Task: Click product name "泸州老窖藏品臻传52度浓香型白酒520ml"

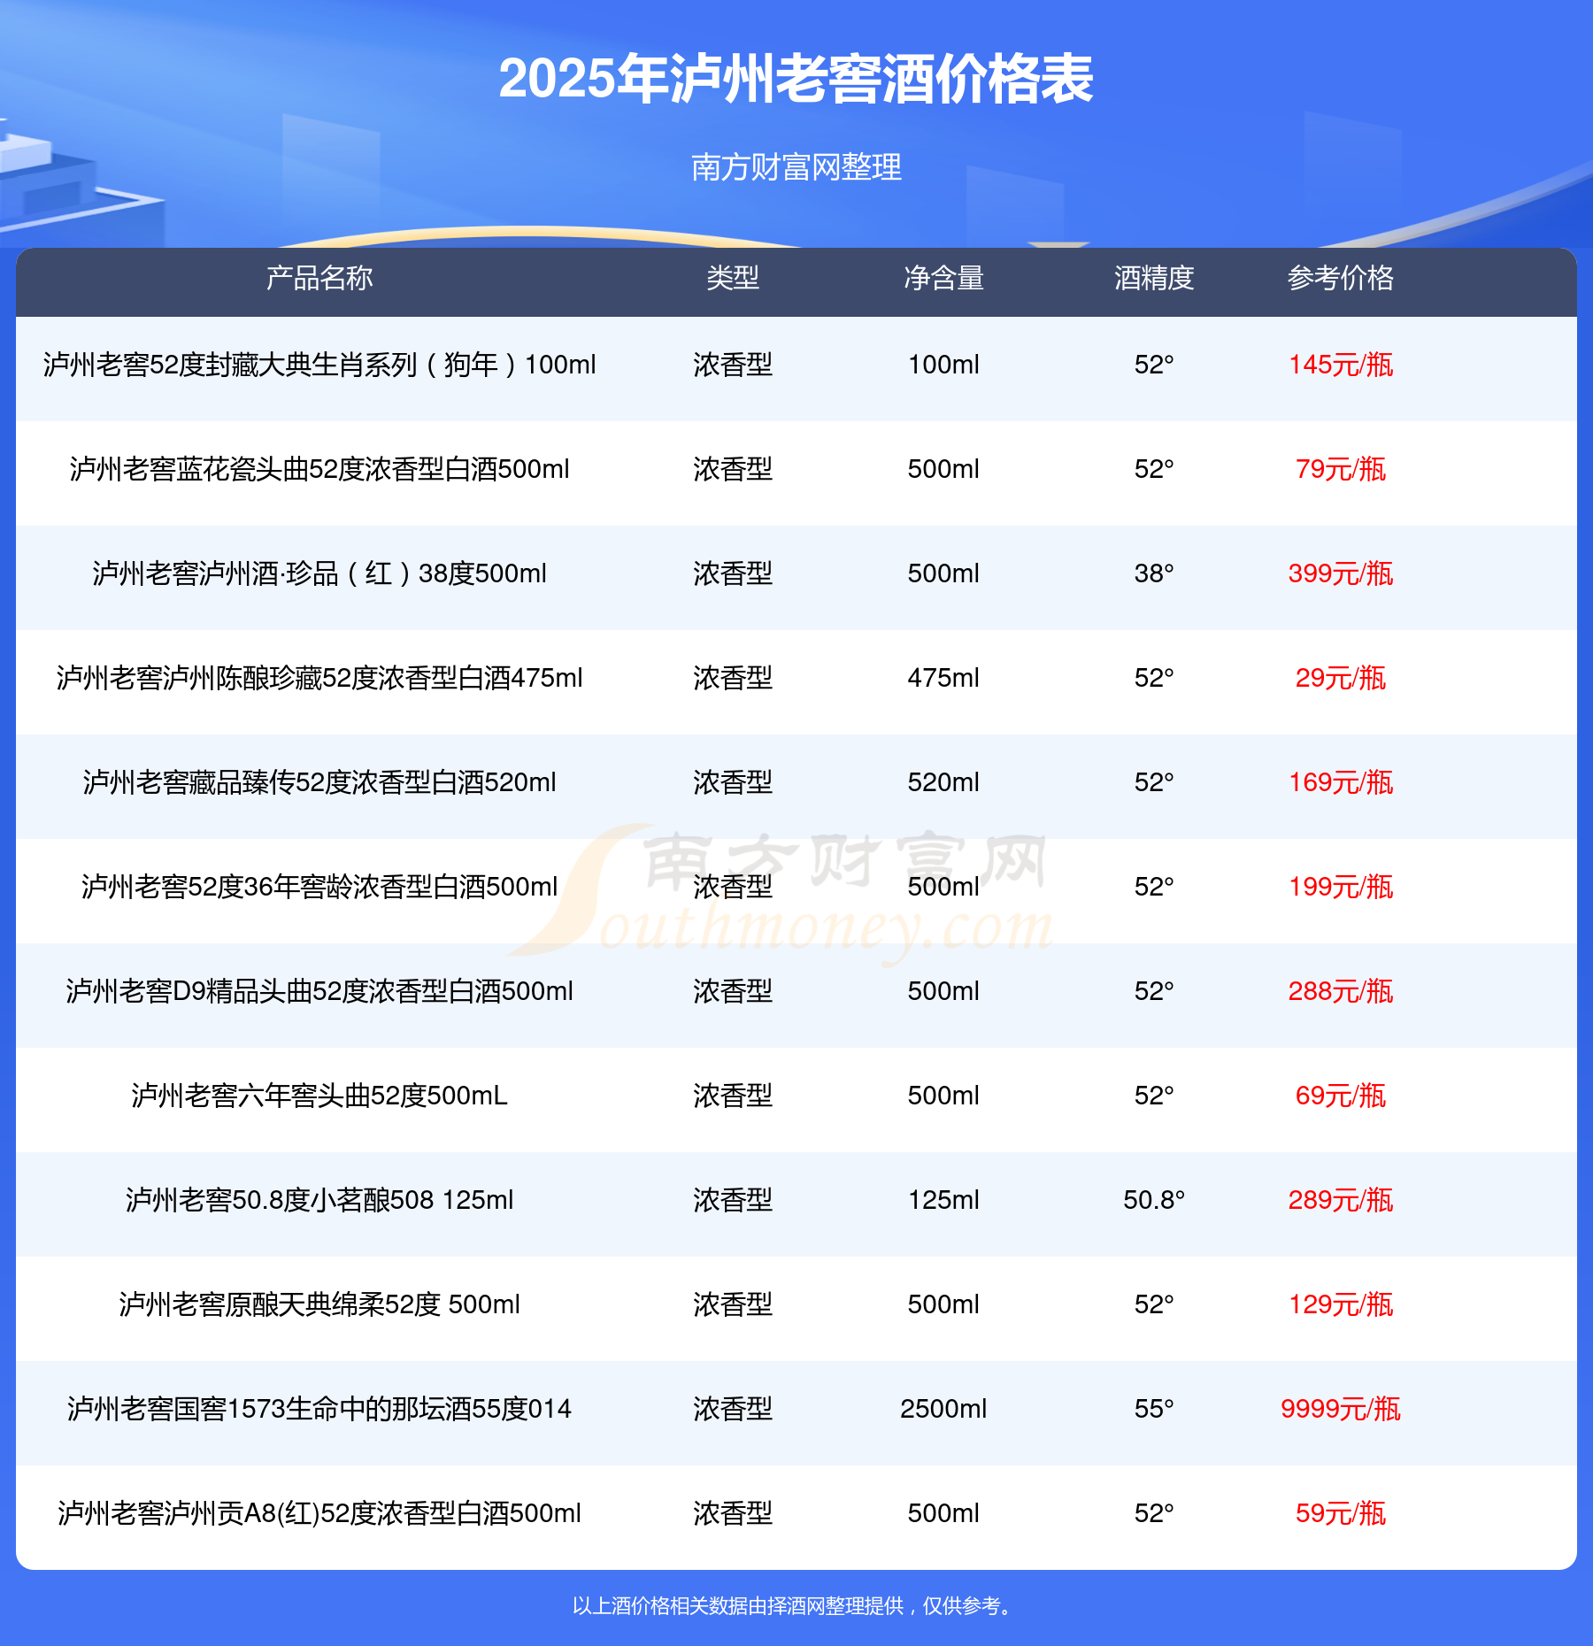Action: [x=319, y=782]
